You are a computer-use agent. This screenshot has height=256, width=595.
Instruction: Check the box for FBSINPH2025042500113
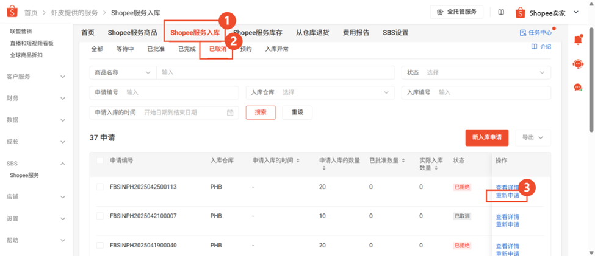coord(100,187)
